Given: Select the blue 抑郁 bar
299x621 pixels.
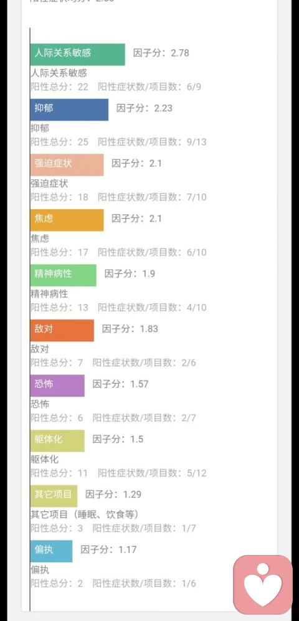Looking at the screenshot, I should tap(69, 110).
